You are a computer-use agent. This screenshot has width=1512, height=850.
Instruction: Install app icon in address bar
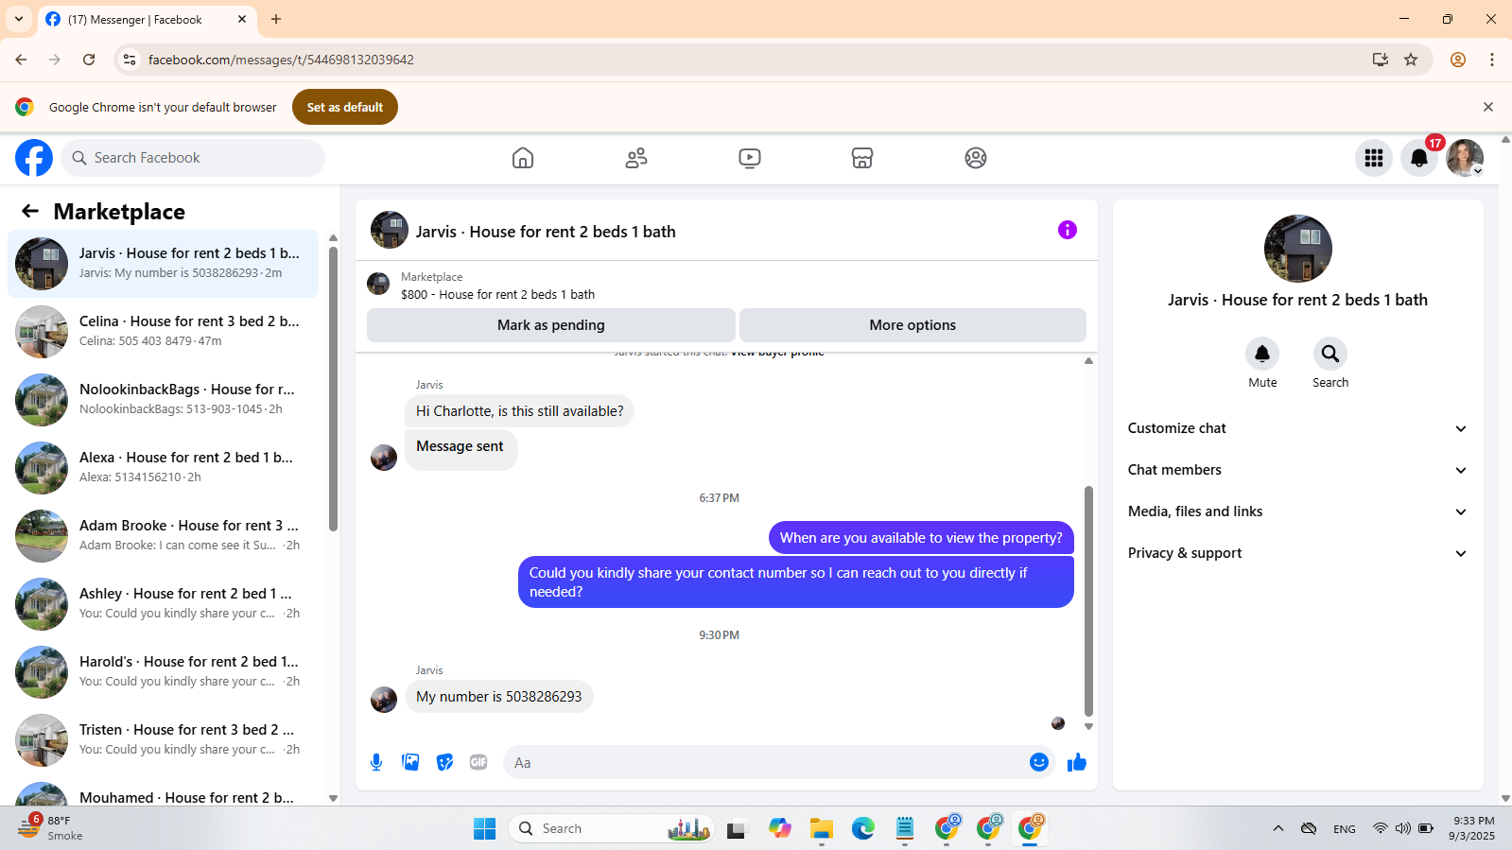coord(1381,60)
